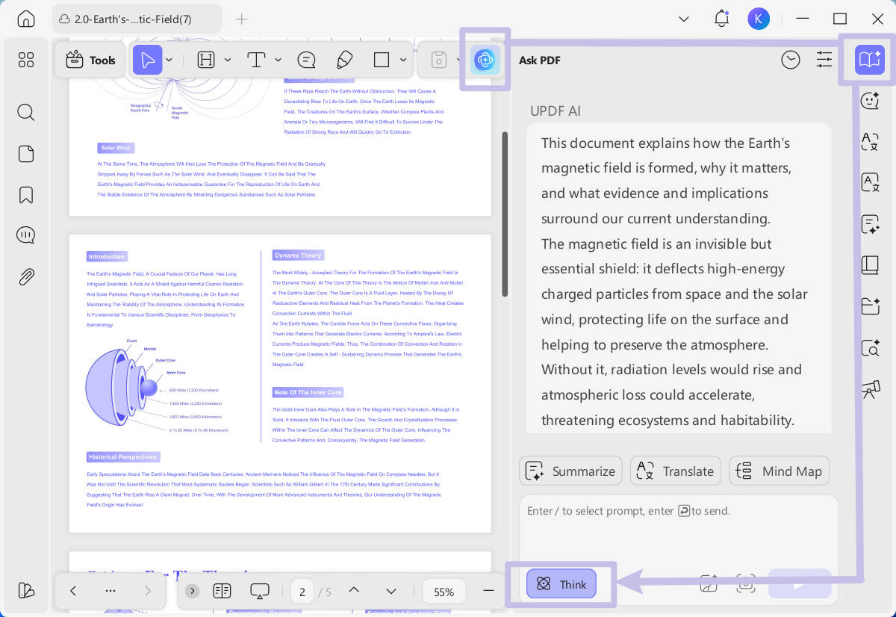This screenshot has width=896, height=617.
Task: Jump to previous page up chevron
Action: (x=354, y=591)
